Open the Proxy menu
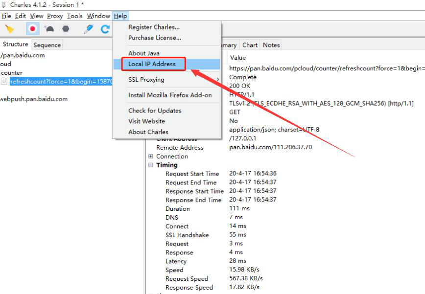 tap(55, 16)
